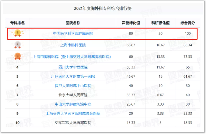Click the 声誉标化值 column header

pos(131,23)
